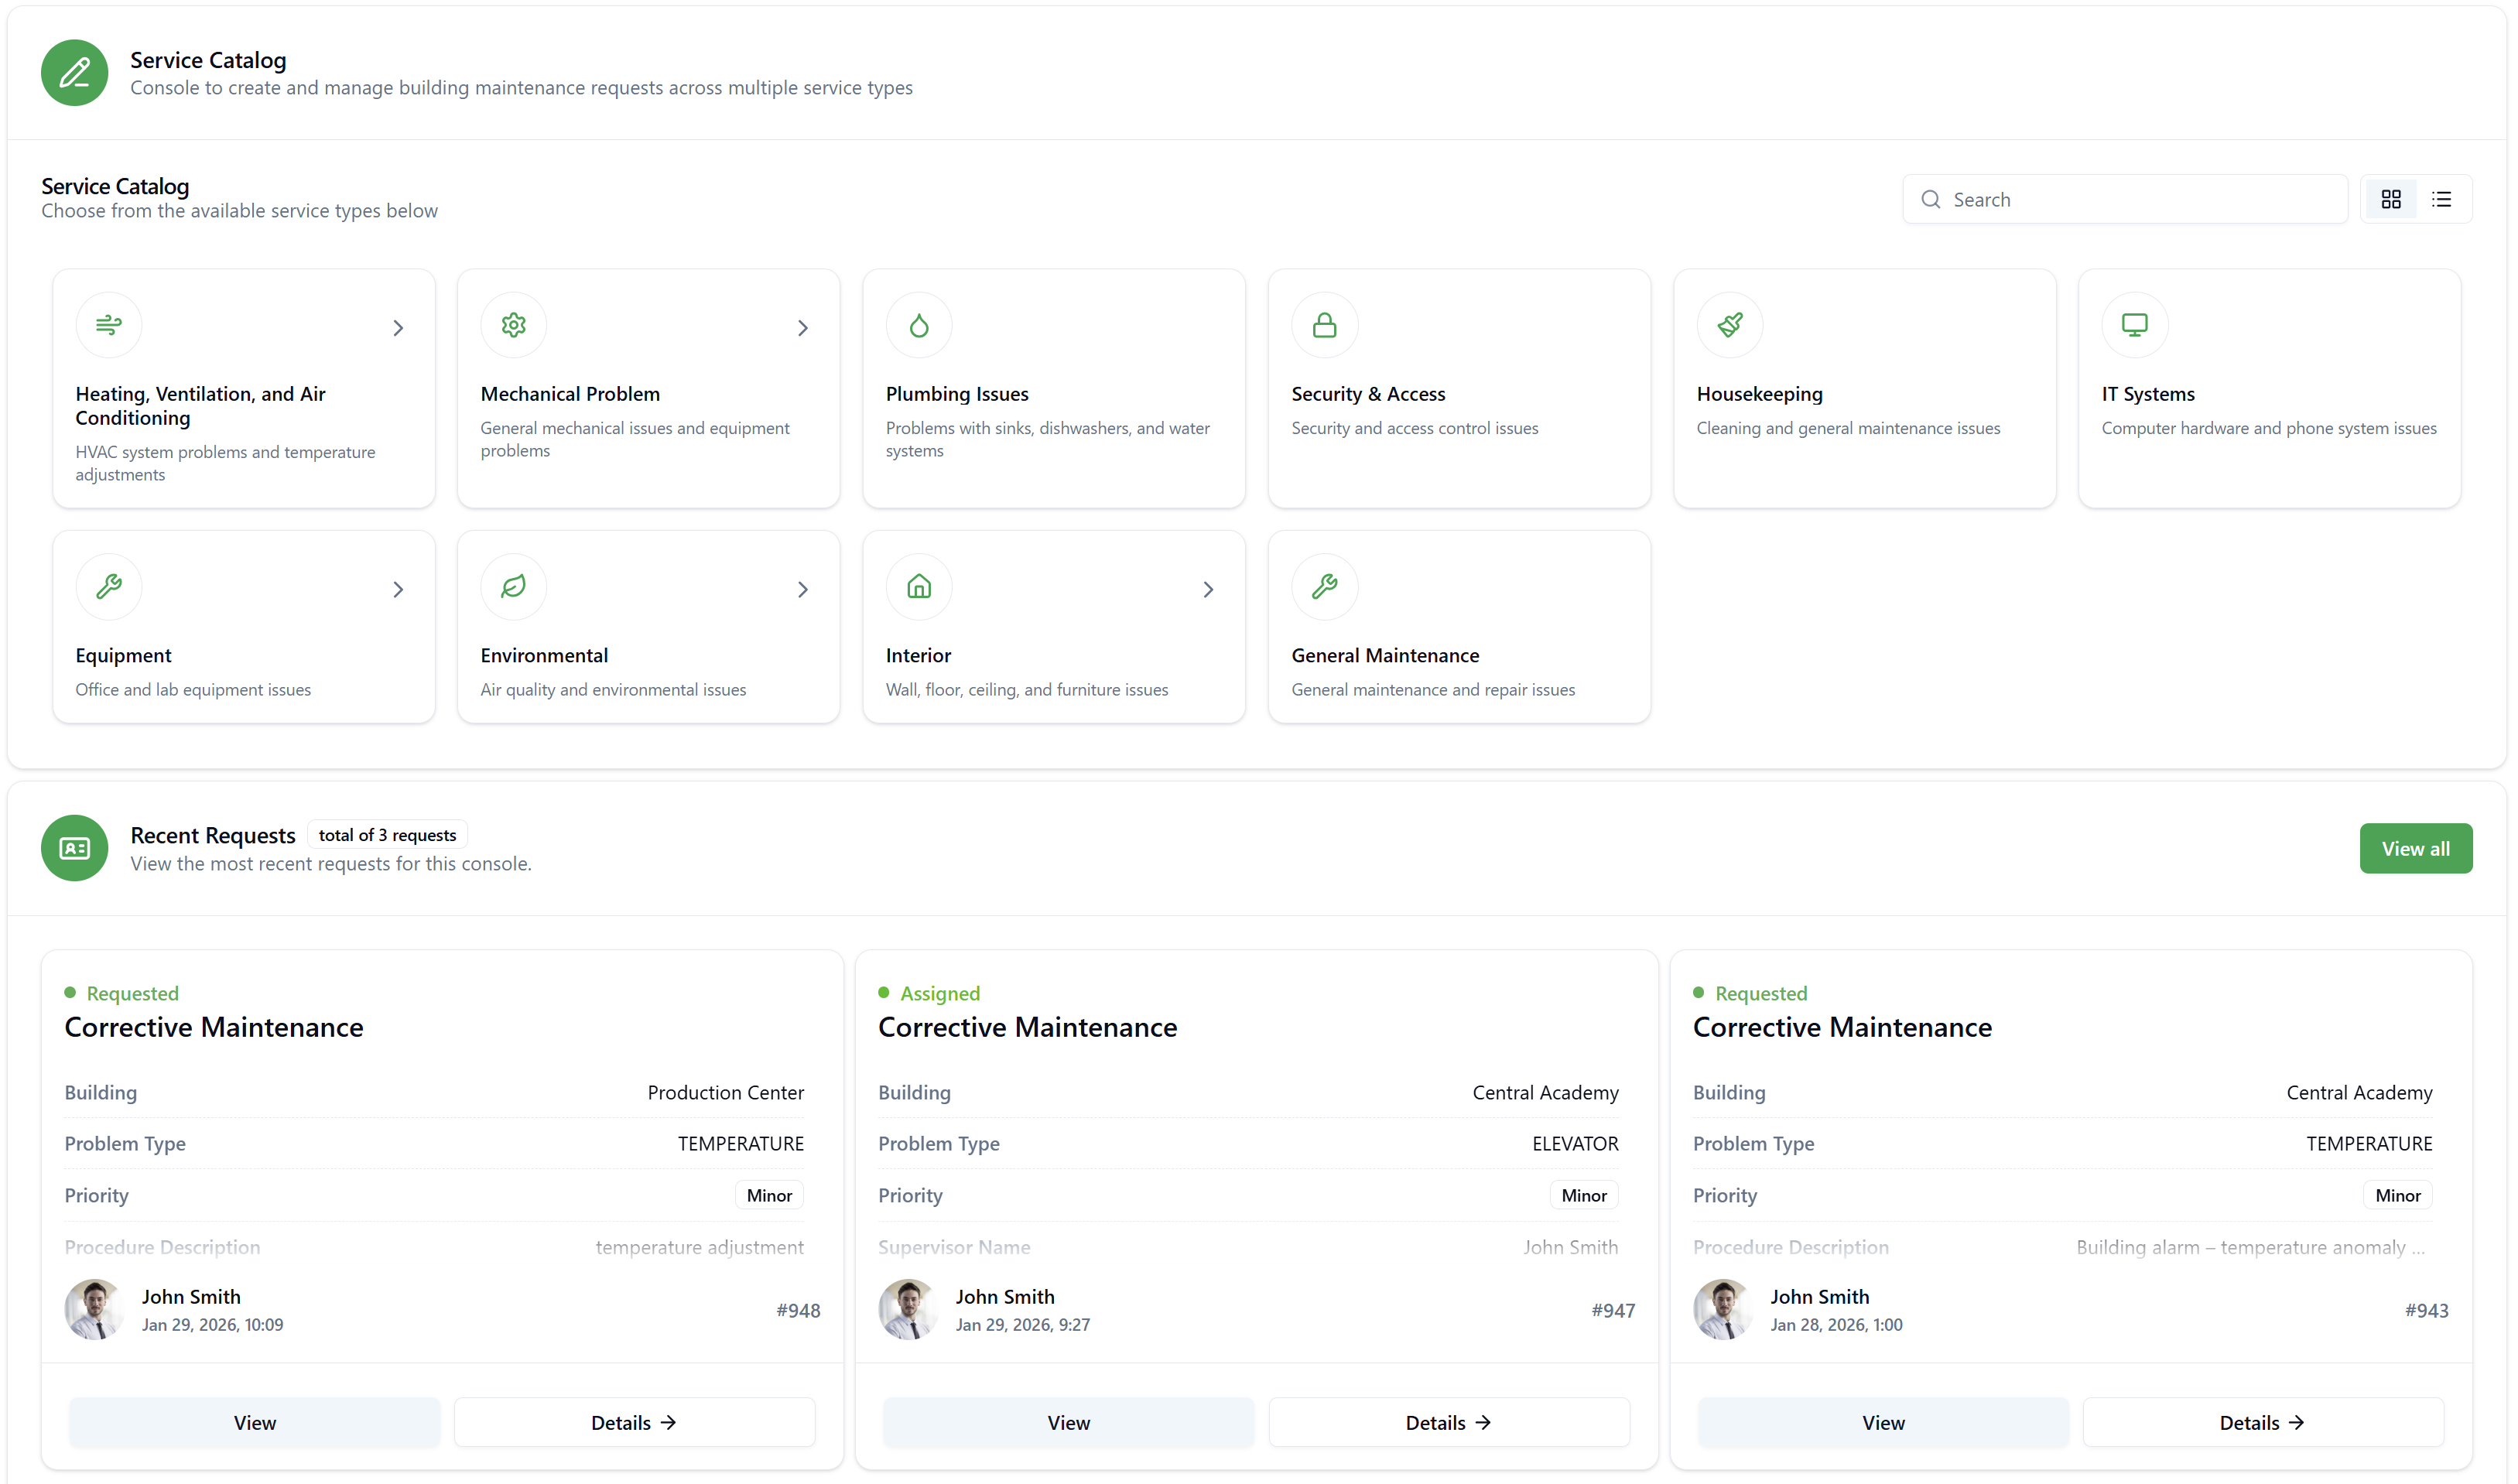Select the Plumbing Issues service title
Screen dimensions: 2518x1484
pos(957,394)
